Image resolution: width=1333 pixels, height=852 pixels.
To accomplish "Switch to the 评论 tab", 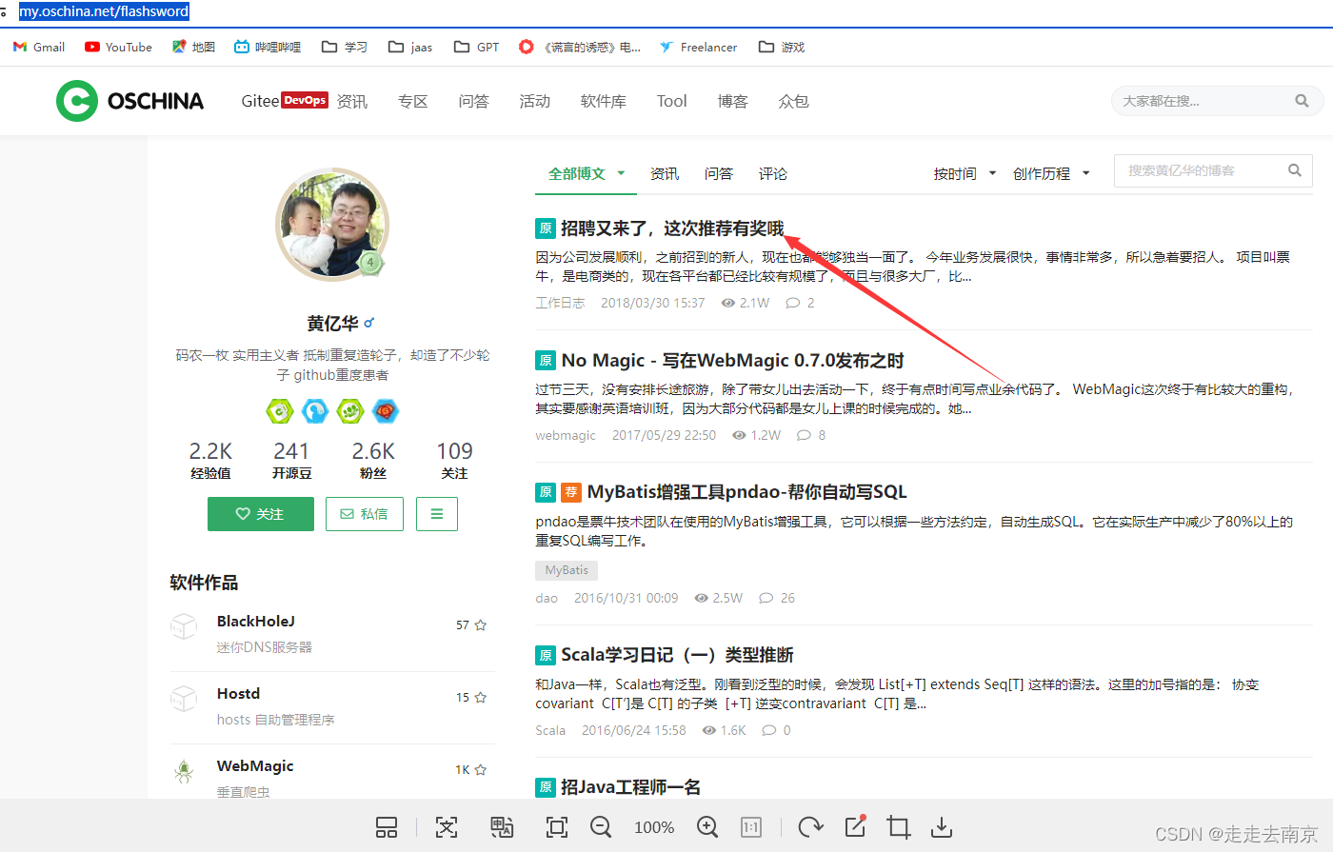I will (x=773, y=174).
